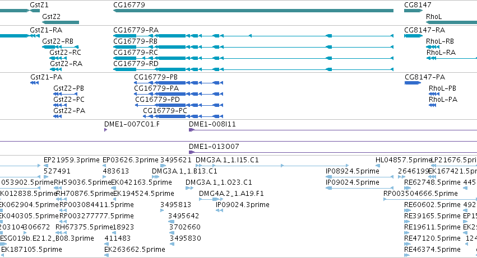Click the GstZ2-RB transcript label
Viewport: 477px width, 258px height.
pyautogui.click(x=58, y=41)
